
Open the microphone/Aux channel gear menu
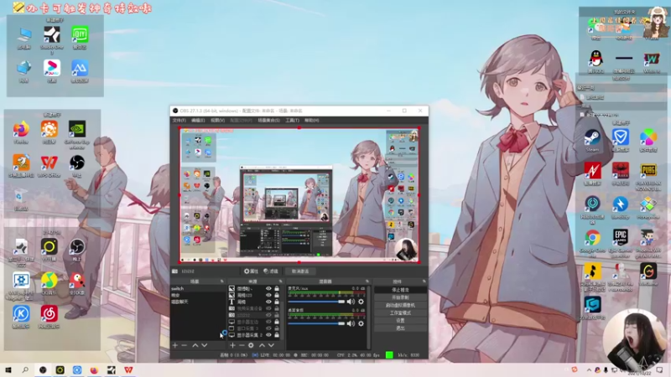(x=362, y=302)
